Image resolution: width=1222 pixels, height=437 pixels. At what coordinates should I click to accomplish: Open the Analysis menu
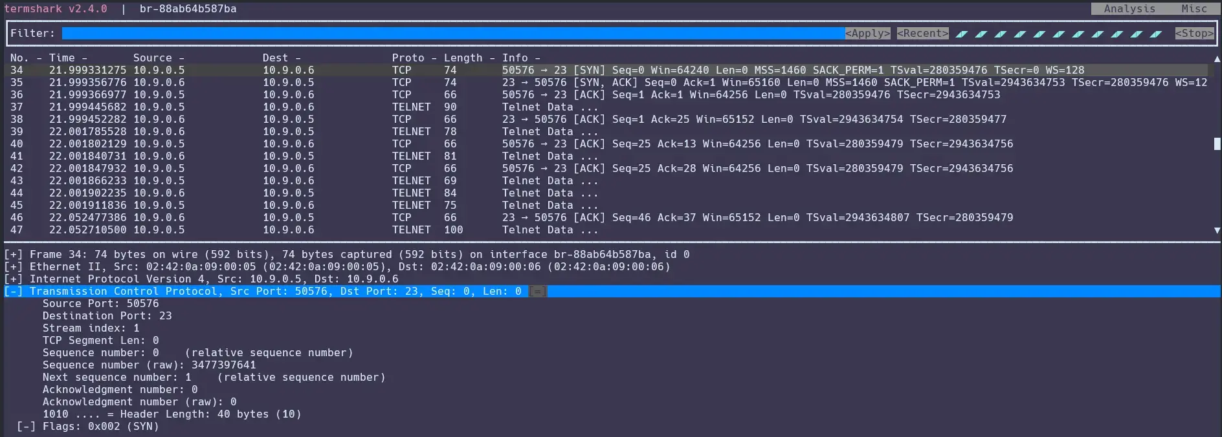(1129, 8)
